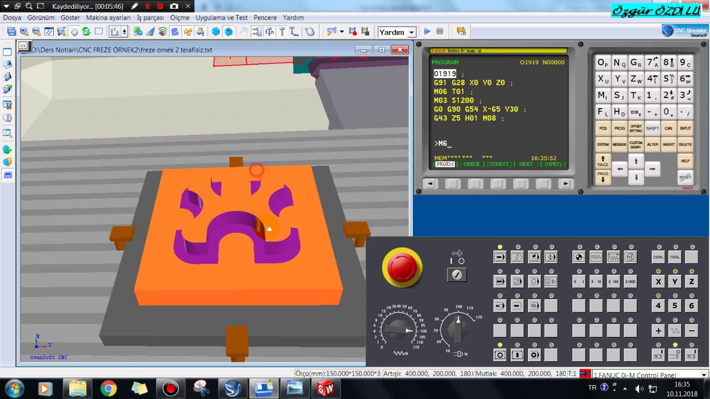The width and height of the screenshot is (710, 399).
Task: Toggle the program protect key switch
Action: click(457, 275)
